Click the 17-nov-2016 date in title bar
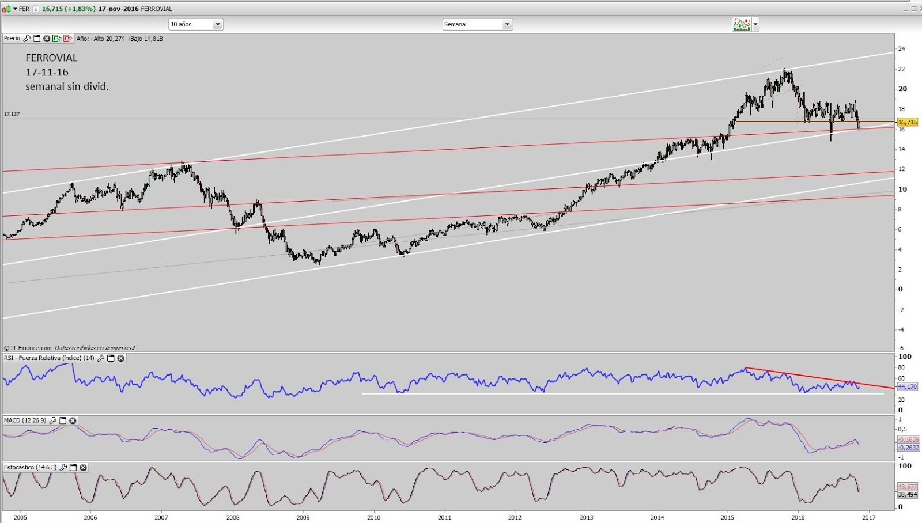This screenshot has width=922, height=523. (x=119, y=9)
